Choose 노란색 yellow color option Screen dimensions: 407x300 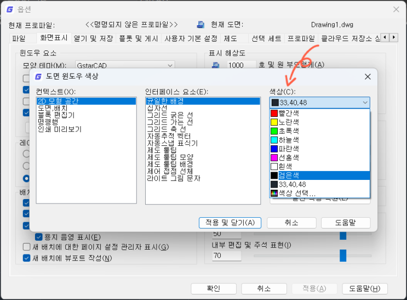click(320, 122)
